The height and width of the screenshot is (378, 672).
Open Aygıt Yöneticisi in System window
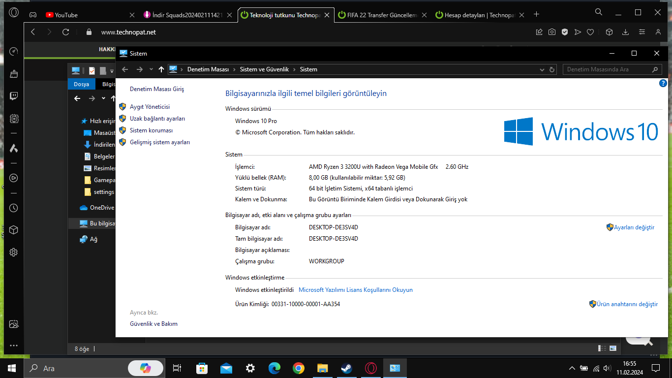150,107
